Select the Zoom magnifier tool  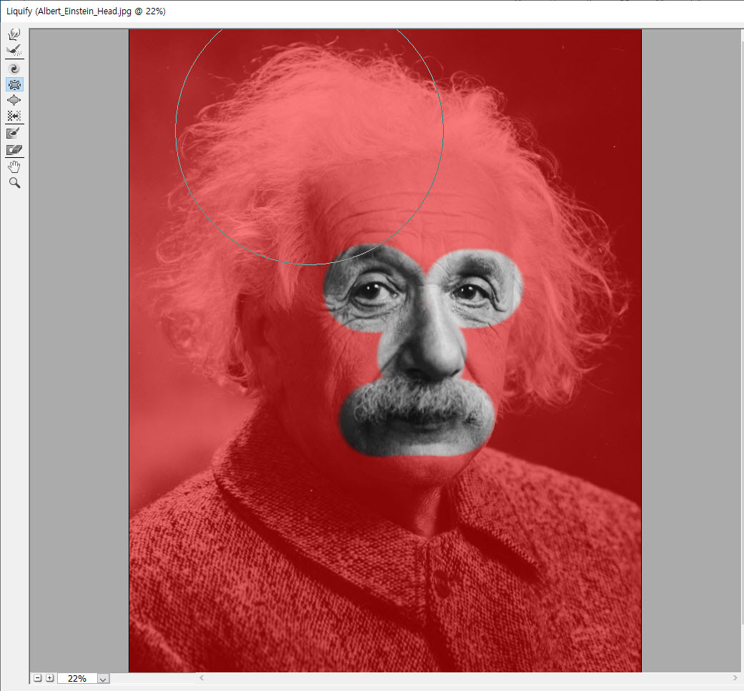pos(14,183)
